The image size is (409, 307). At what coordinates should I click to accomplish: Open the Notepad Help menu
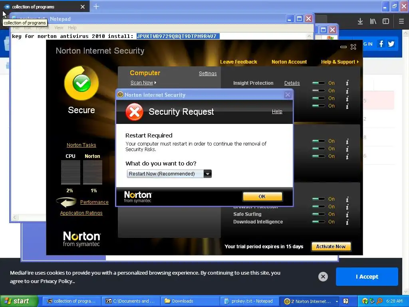[x=72, y=28]
